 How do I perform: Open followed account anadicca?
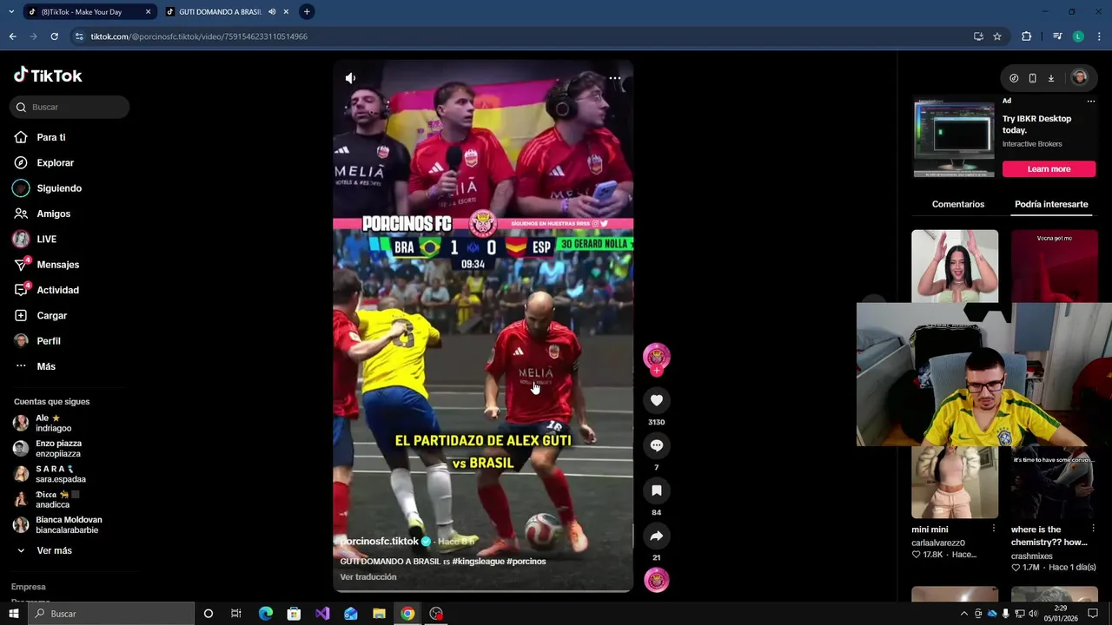tap(52, 499)
